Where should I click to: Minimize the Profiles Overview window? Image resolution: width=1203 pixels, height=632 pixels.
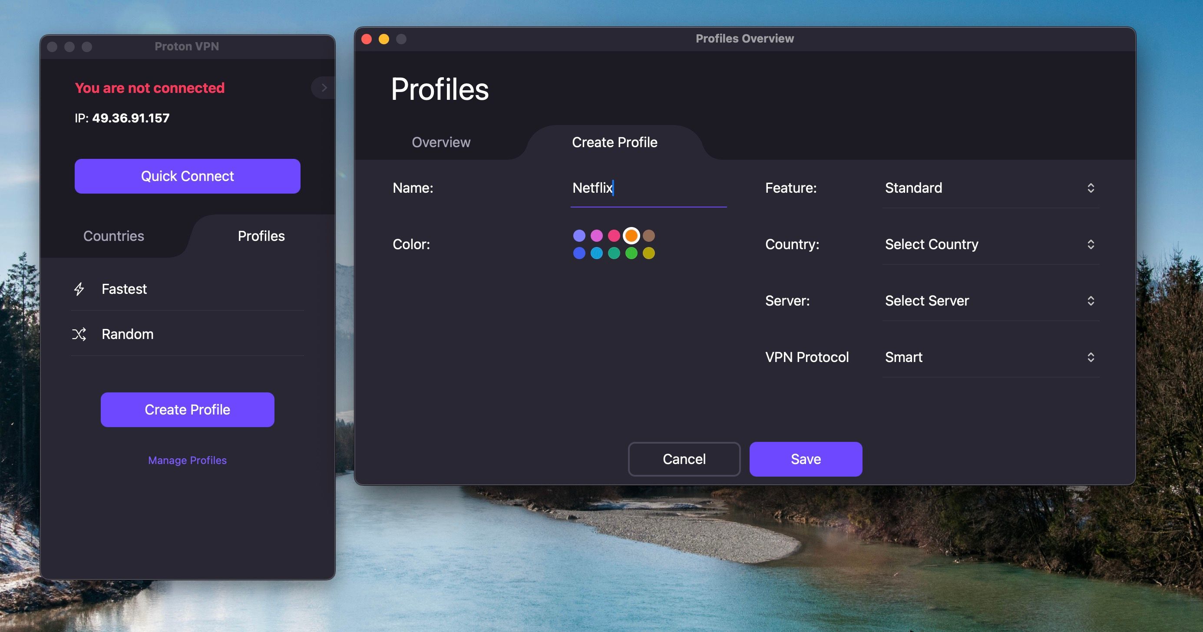point(384,39)
